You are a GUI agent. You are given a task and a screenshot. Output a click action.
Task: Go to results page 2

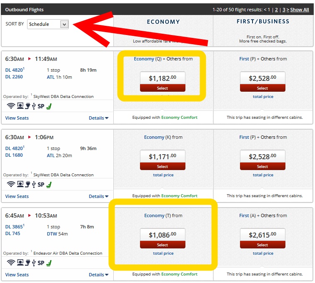(276, 10)
